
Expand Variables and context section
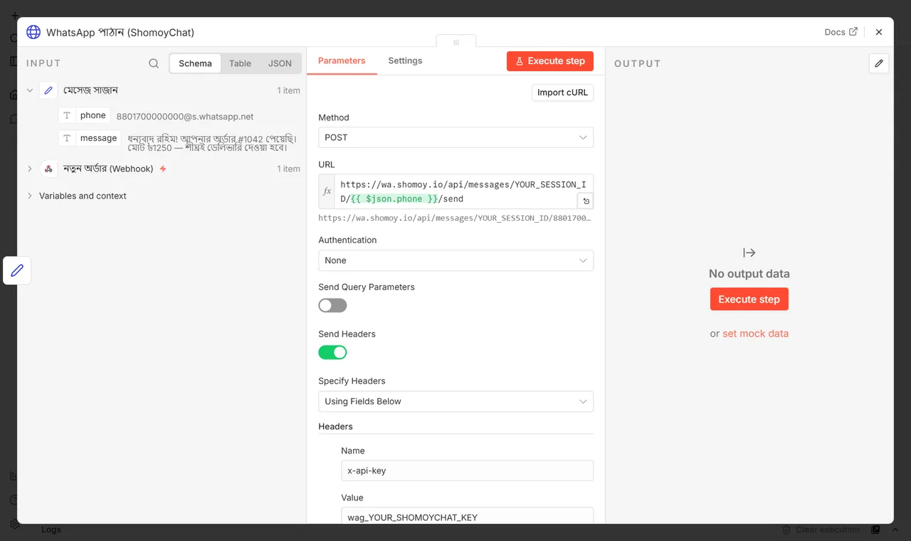(x=30, y=196)
